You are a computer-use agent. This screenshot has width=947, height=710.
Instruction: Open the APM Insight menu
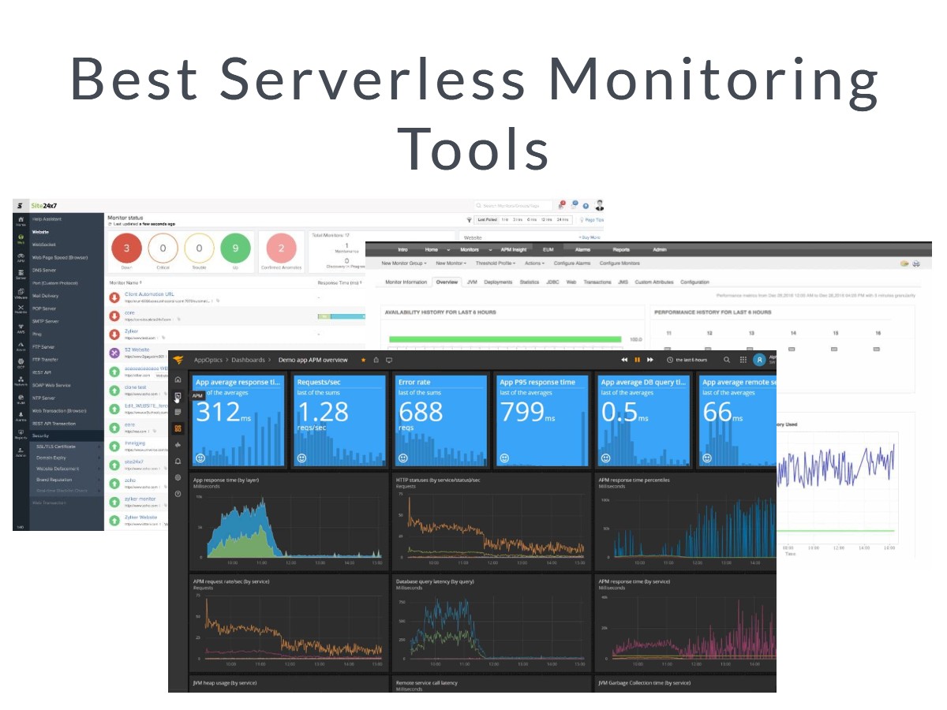[512, 251]
